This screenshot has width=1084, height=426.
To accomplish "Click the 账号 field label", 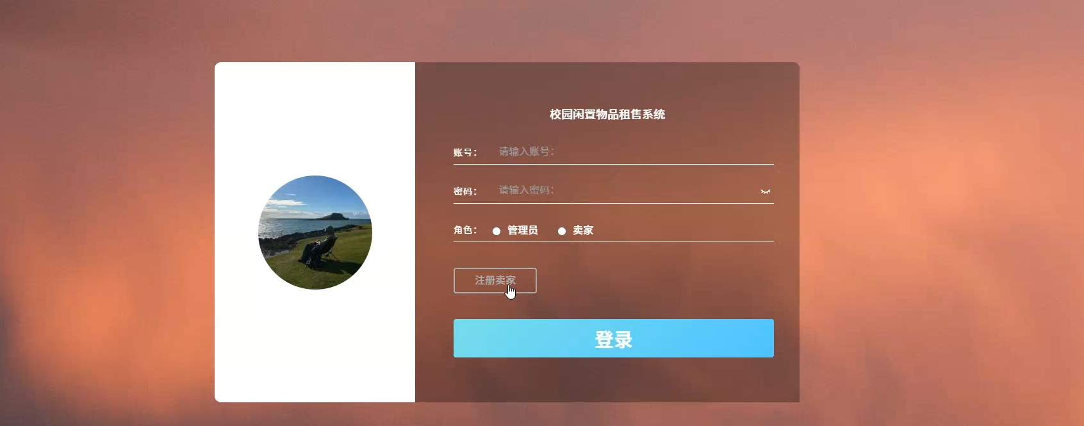I will [x=465, y=152].
